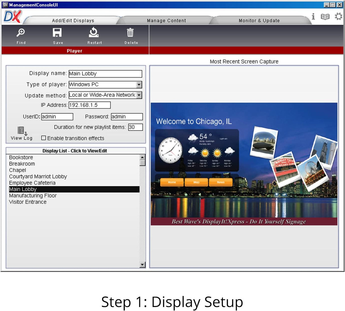The width and height of the screenshot is (345, 311).
Task: Open the help manual book icon
Action: 325,16
